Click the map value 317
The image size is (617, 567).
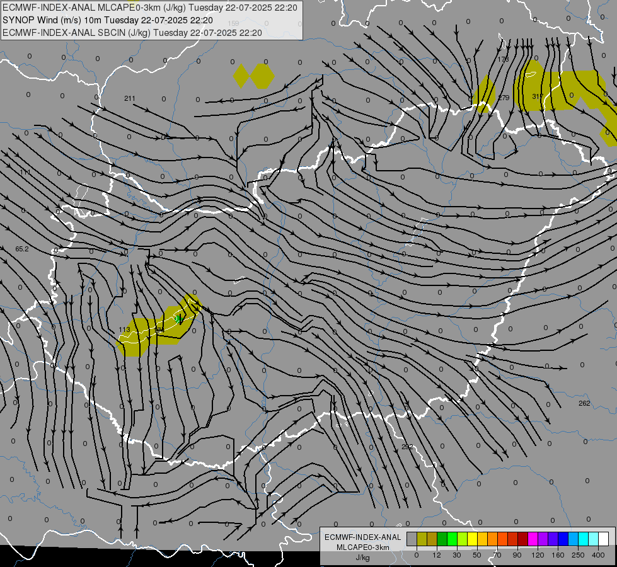pyautogui.click(x=538, y=96)
